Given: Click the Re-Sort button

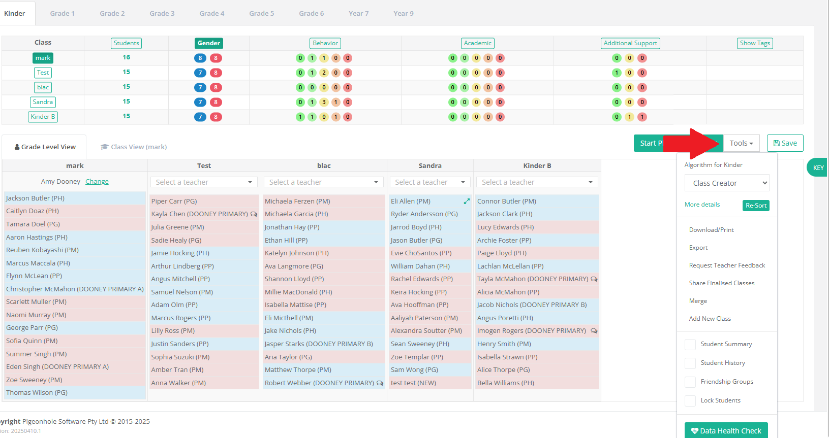Looking at the screenshot, I should click(756, 206).
